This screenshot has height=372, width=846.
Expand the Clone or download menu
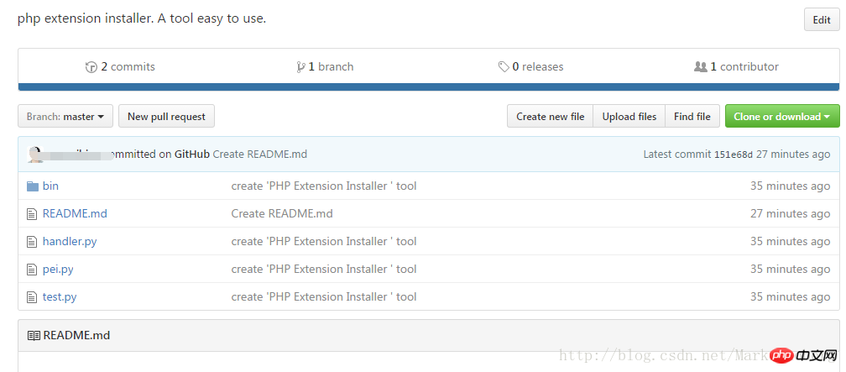[x=781, y=117]
